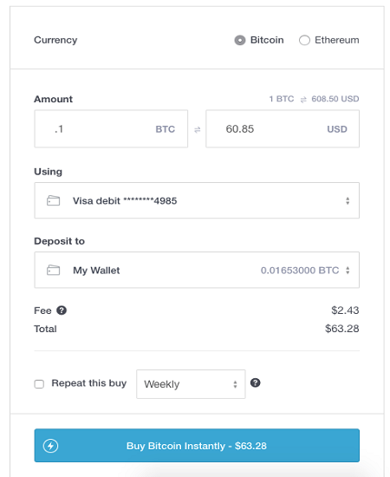Click the Ethereum currency label

click(337, 40)
